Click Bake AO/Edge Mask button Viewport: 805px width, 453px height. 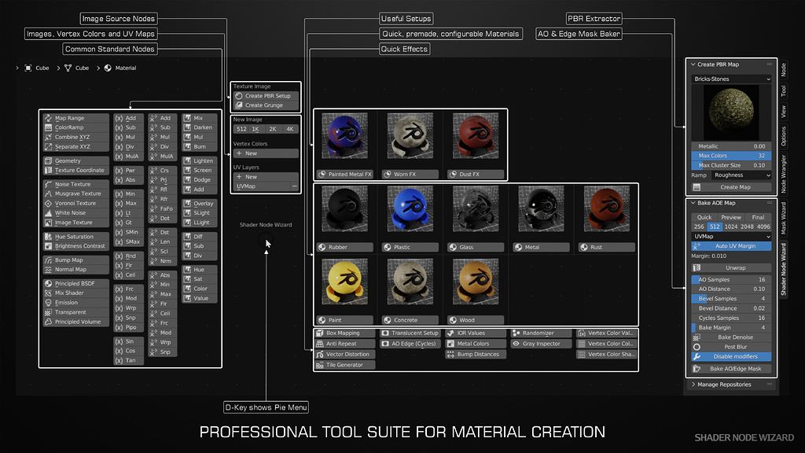click(x=731, y=369)
